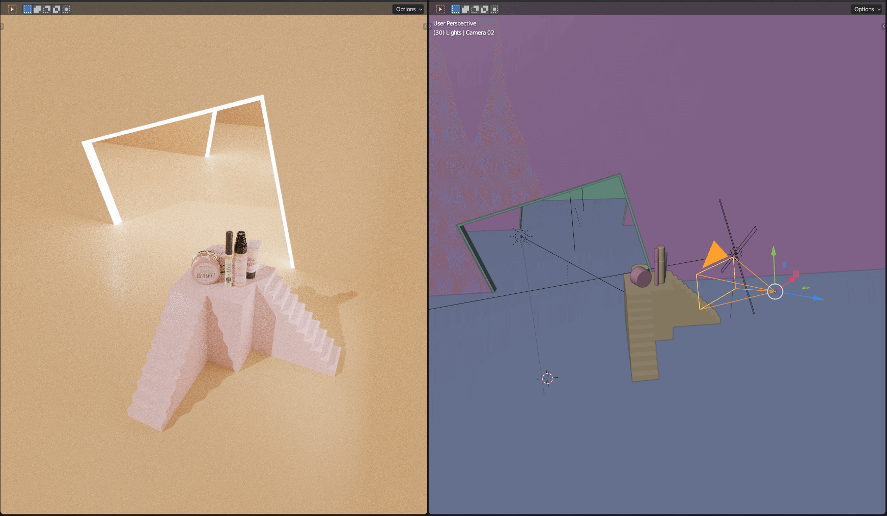
Task: Expand the right viewport's toolbar edge arrow
Action: click(429, 26)
